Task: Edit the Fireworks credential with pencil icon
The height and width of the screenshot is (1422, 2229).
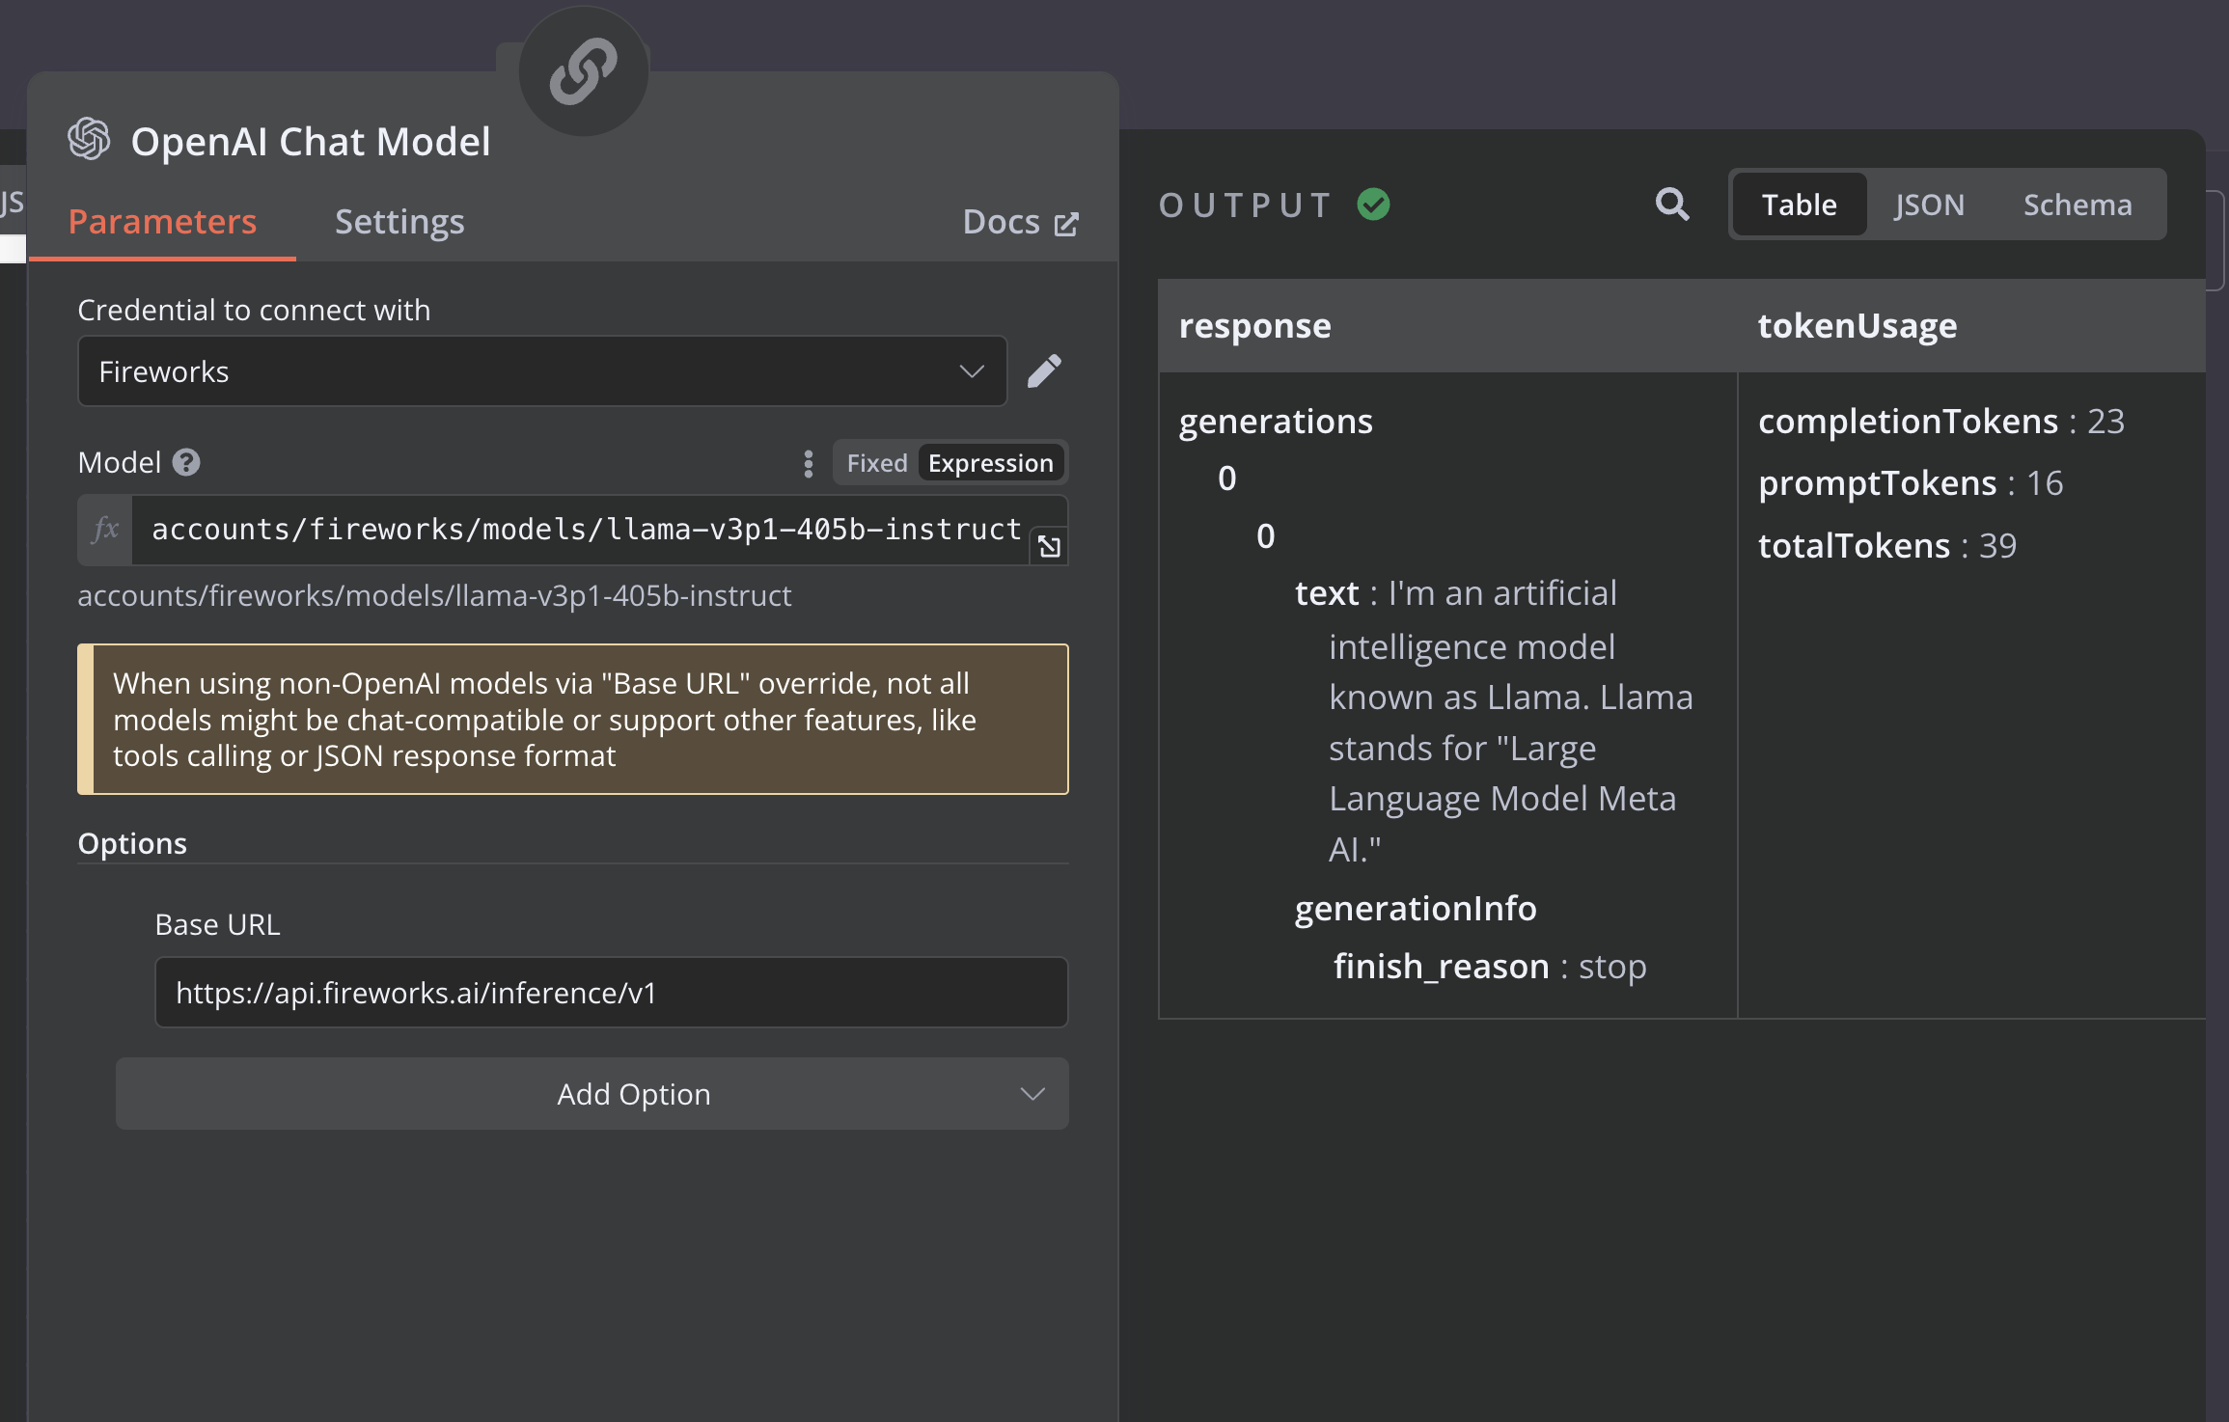Action: 1044,371
